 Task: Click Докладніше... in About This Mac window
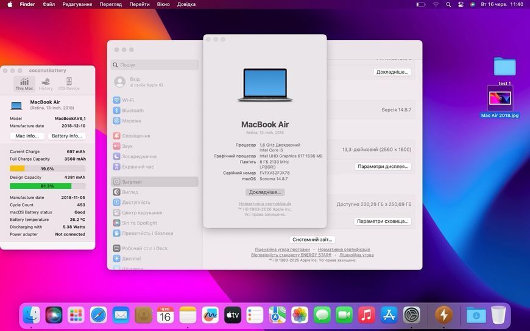(265, 192)
